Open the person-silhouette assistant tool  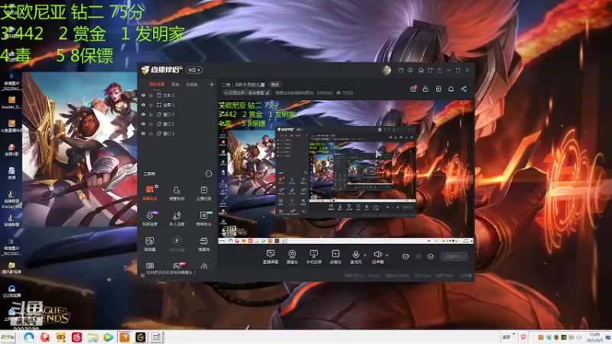[x=177, y=193]
